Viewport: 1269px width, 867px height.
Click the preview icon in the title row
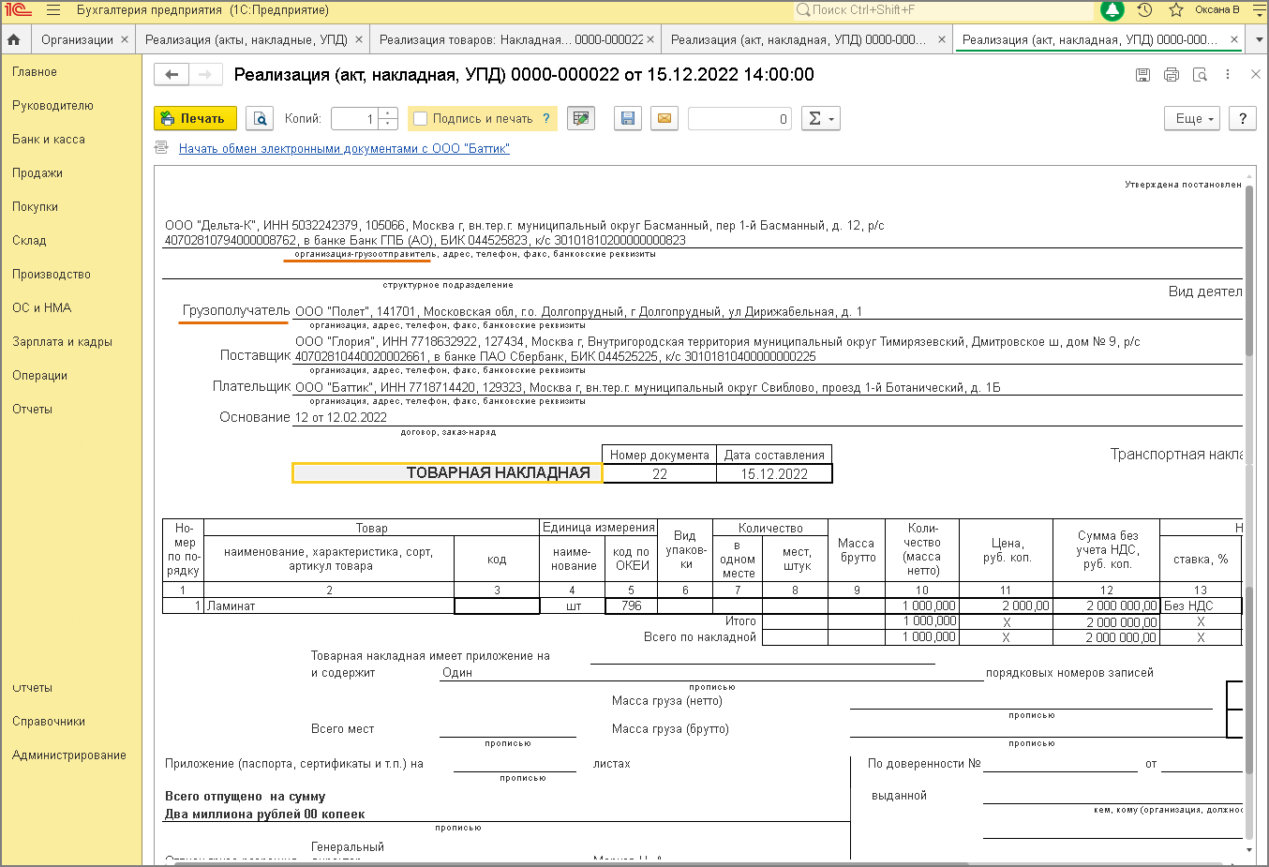click(1200, 75)
